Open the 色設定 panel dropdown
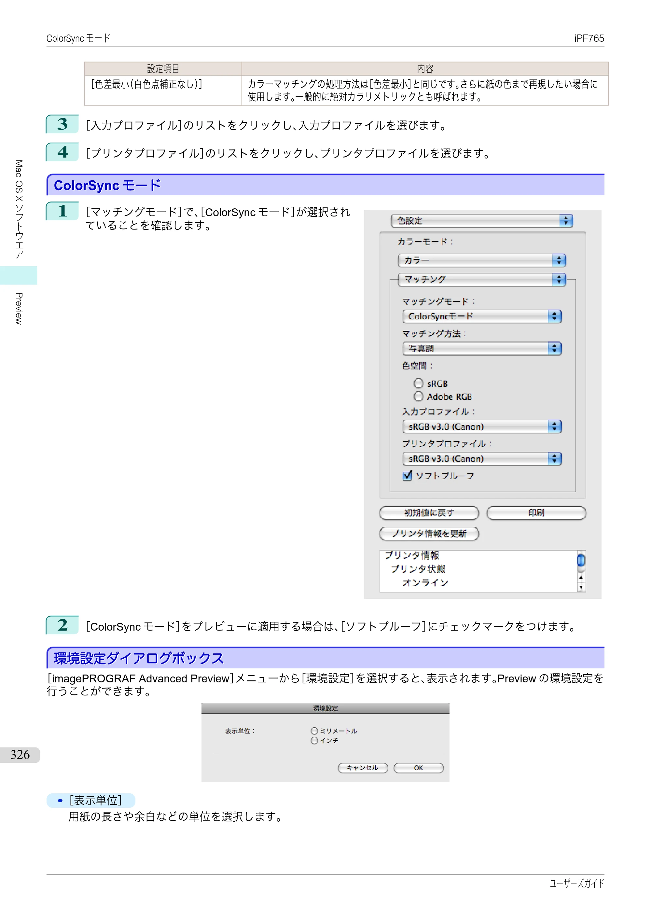Image resolution: width=651 pixels, height=921 pixels. coord(482,221)
